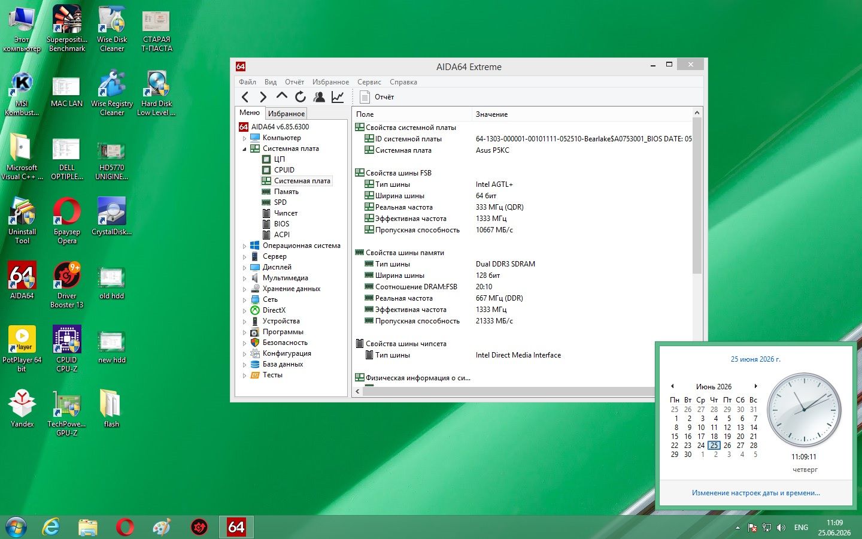
Task: Open the graph chart toolbar icon
Action: [x=338, y=97]
